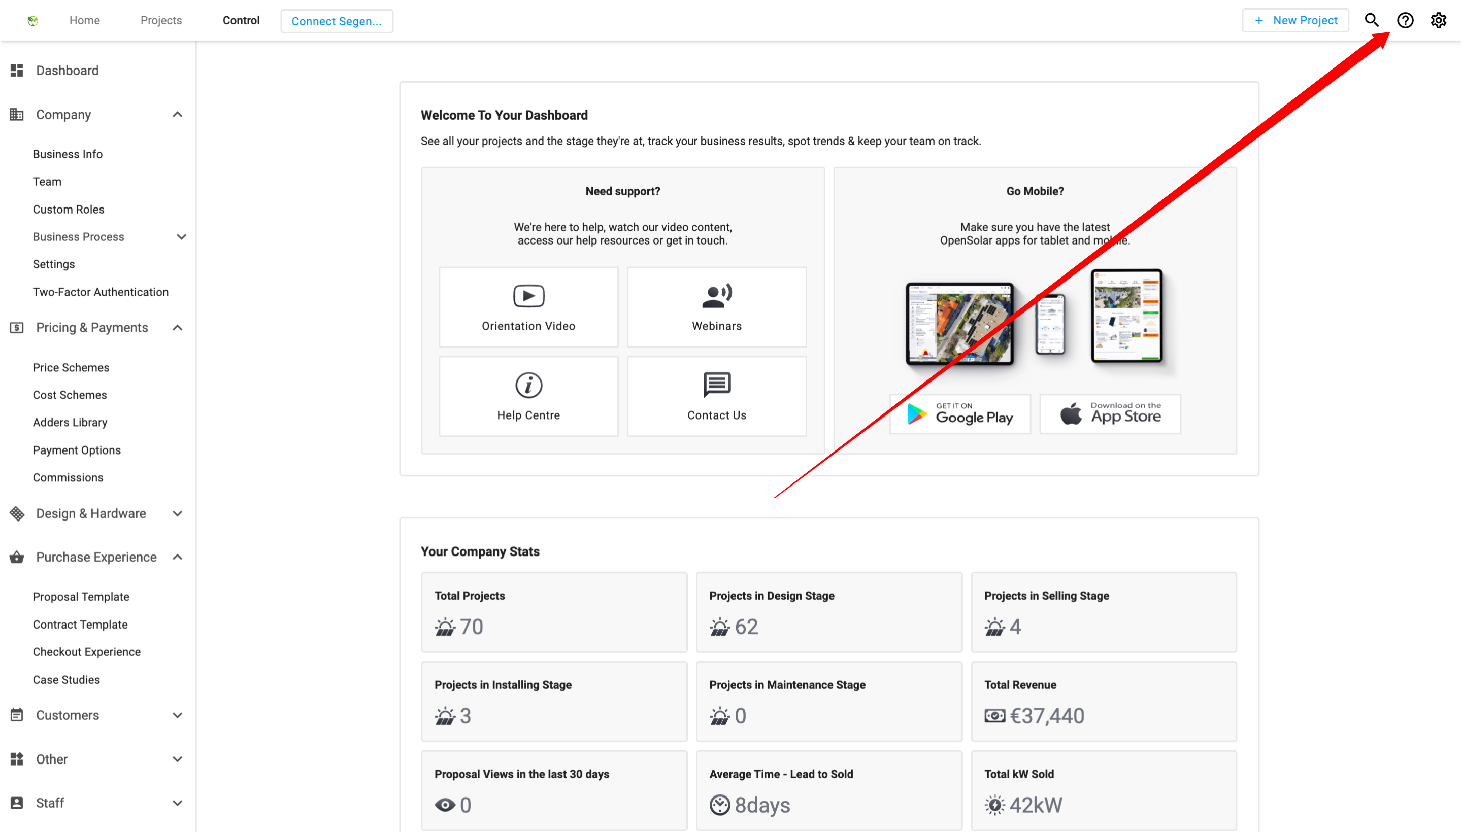Click the App Store download badge
Screen dimensions: 1462x832
click(x=1110, y=413)
